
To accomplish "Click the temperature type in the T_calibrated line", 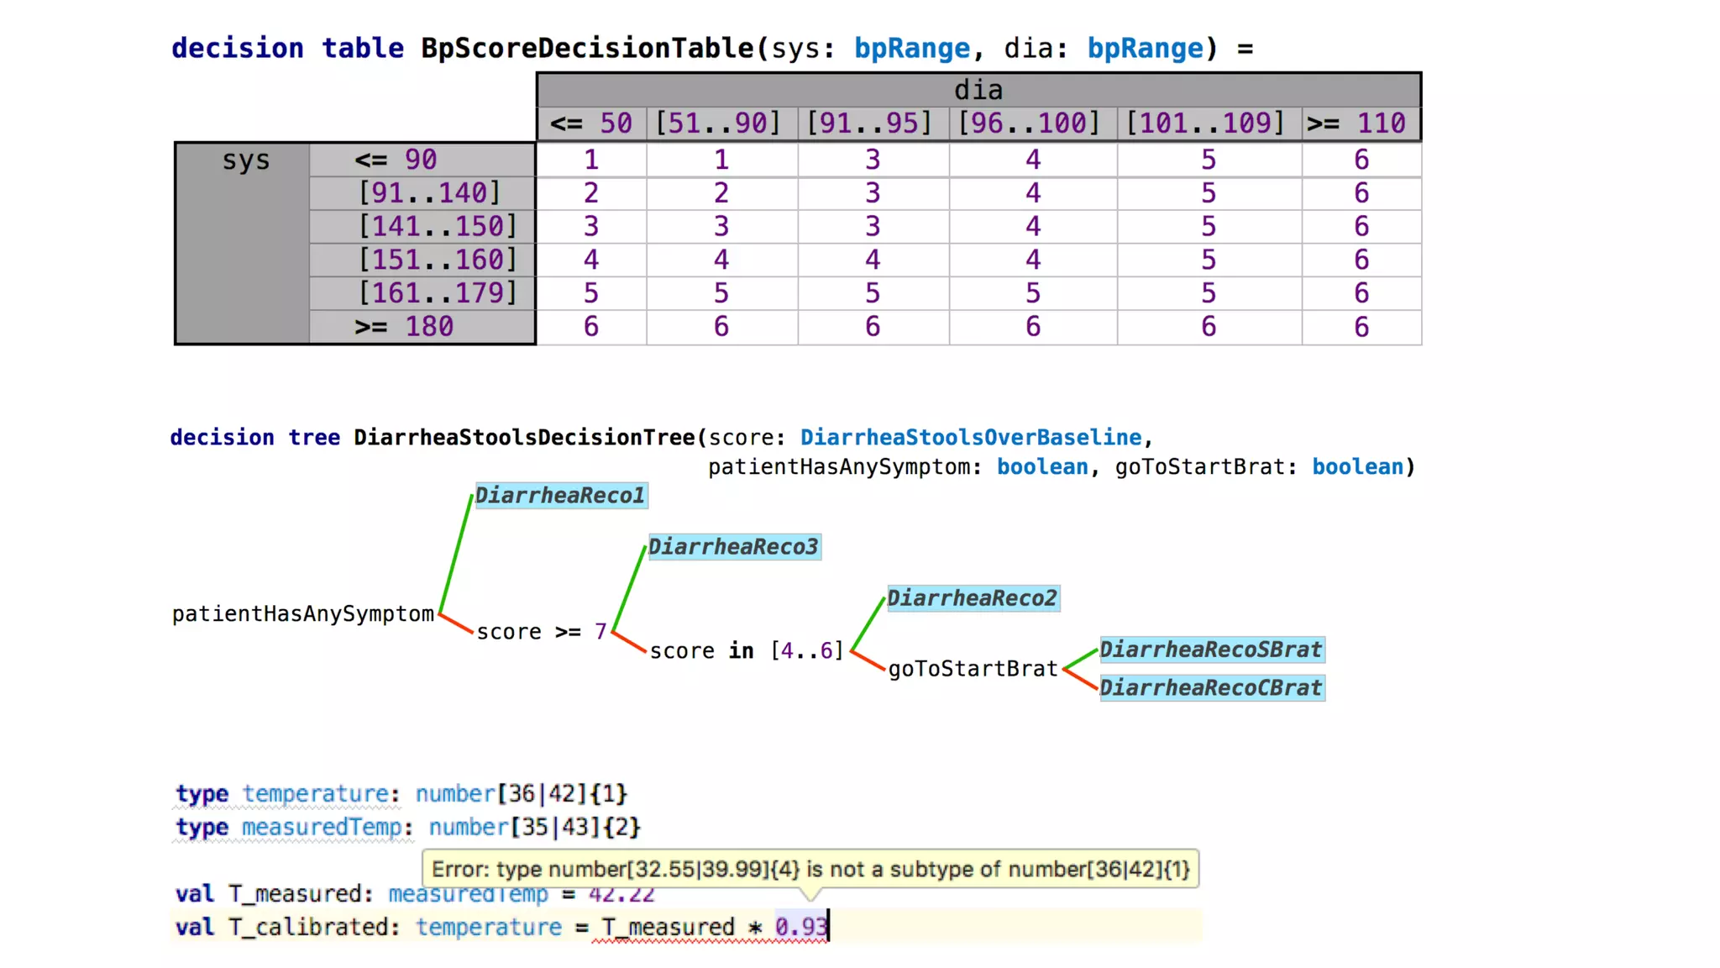I will [489, 928].
